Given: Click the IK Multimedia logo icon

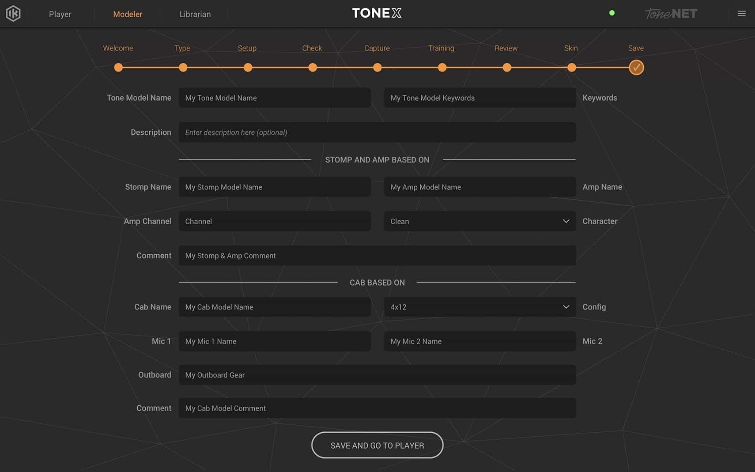Looking at the screenshot, I should coord(13,14).
